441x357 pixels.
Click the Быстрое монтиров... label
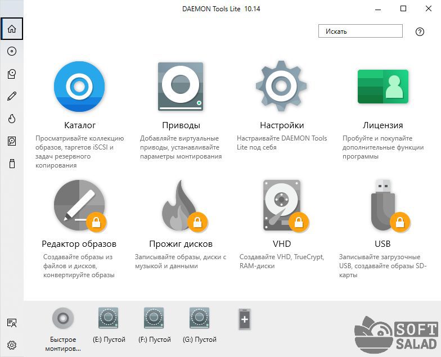point(63,344)
